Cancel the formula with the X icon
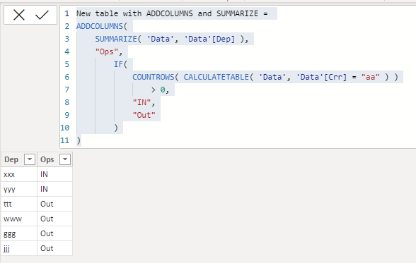The image size is (416, 263). point(19,15)
